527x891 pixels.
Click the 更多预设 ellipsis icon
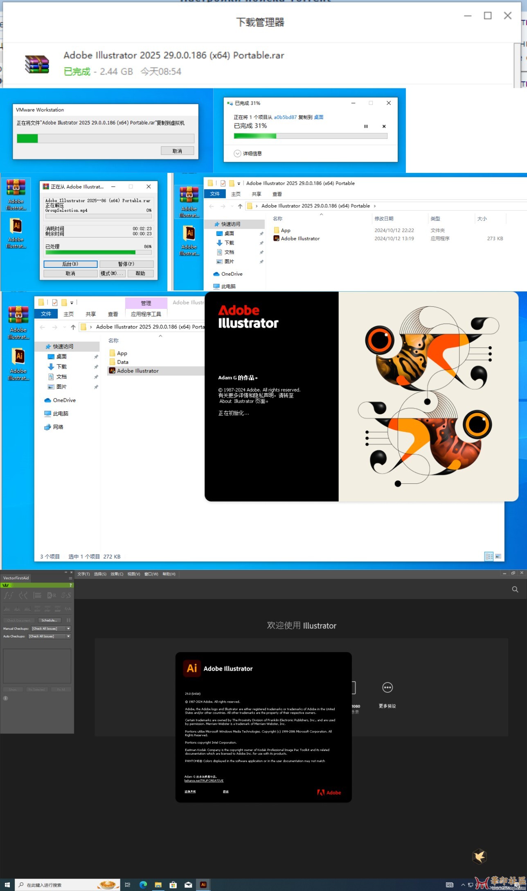[387, 687]
